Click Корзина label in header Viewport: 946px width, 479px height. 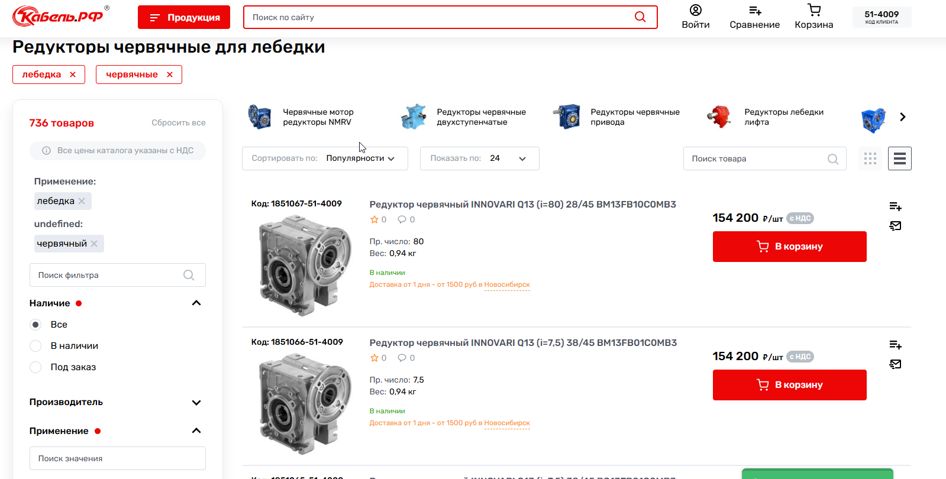pos(814,25)
